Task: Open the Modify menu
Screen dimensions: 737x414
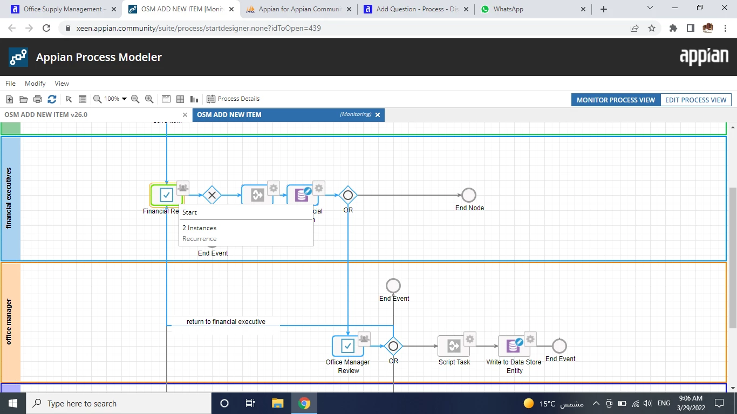Action: 35,84
